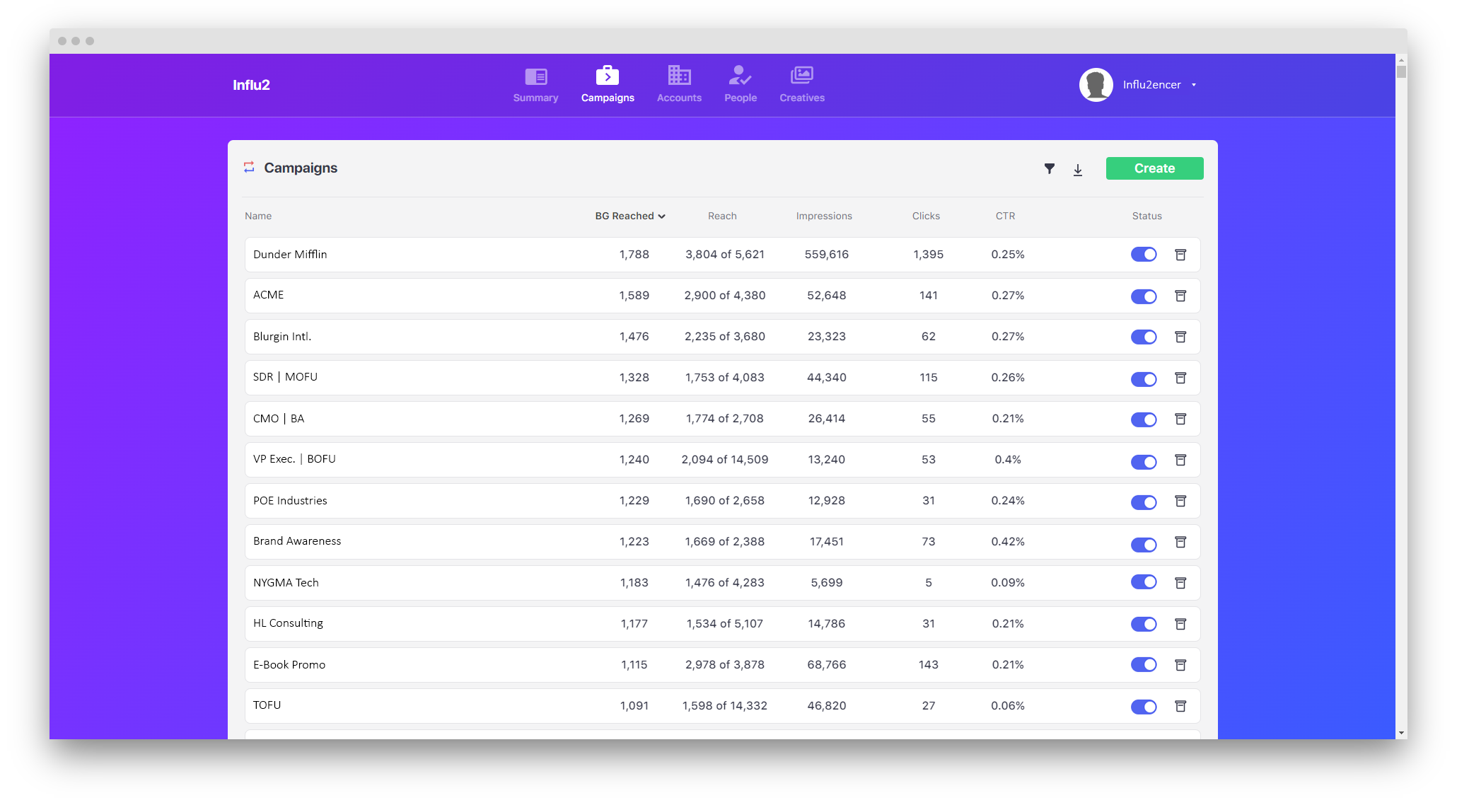Click the user avatar picture
The image size is (1457, 810).
point(1096,85)
